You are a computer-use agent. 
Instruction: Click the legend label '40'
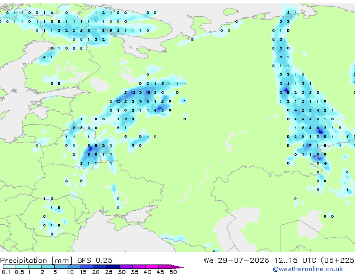tap(147, 272)
